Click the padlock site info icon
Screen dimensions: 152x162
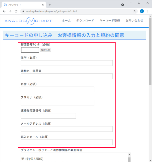point(23,11)
